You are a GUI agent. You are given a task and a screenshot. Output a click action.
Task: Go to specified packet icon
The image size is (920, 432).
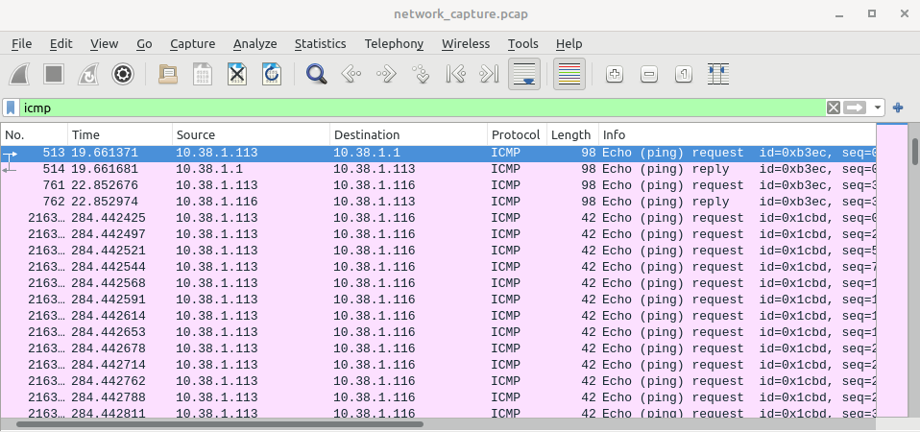(420, 75)
